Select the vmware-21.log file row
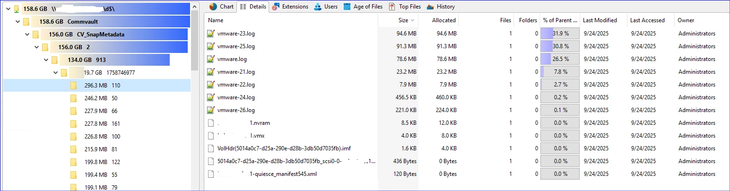This screenshot has width=730, height=191. 467,72
